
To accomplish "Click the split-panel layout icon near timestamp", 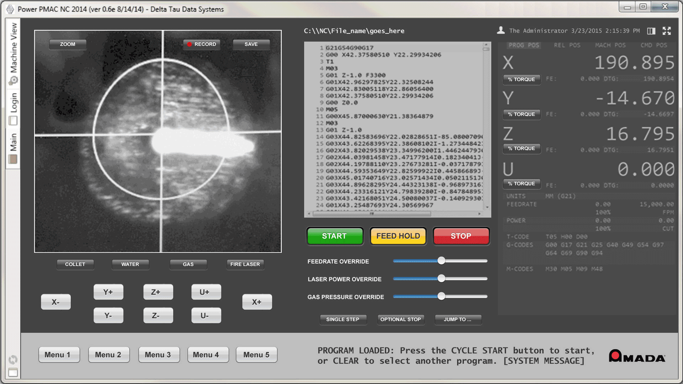I will click(651, 31).
